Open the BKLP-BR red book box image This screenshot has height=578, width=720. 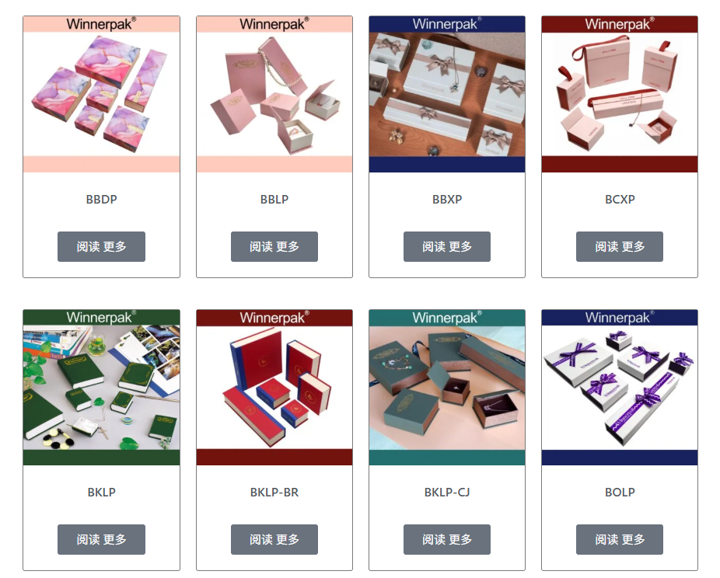(x=274, y=388)
